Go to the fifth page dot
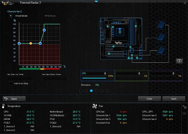 [102, 91]
